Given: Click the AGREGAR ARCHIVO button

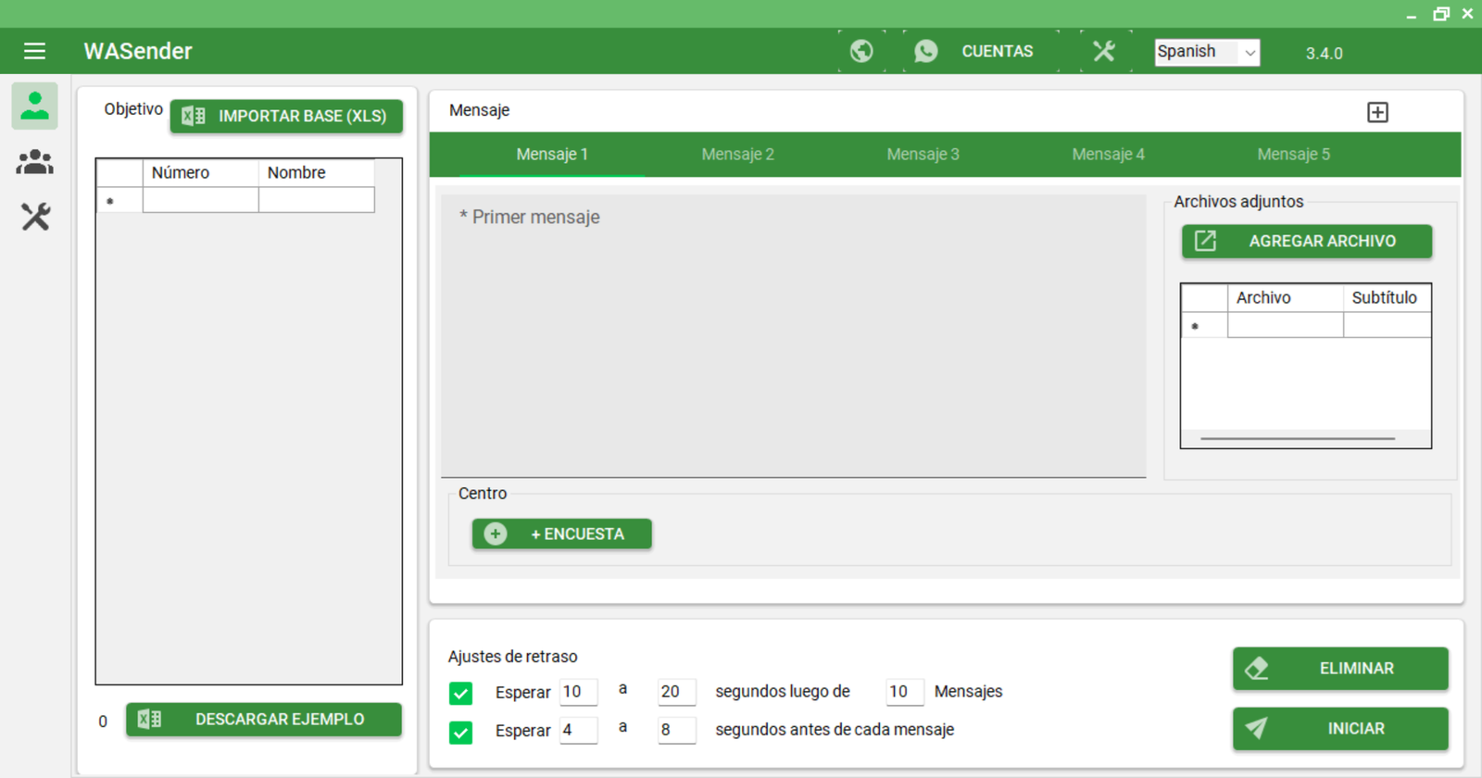Looking at the screenshot, I should (x=1306, y=242).
